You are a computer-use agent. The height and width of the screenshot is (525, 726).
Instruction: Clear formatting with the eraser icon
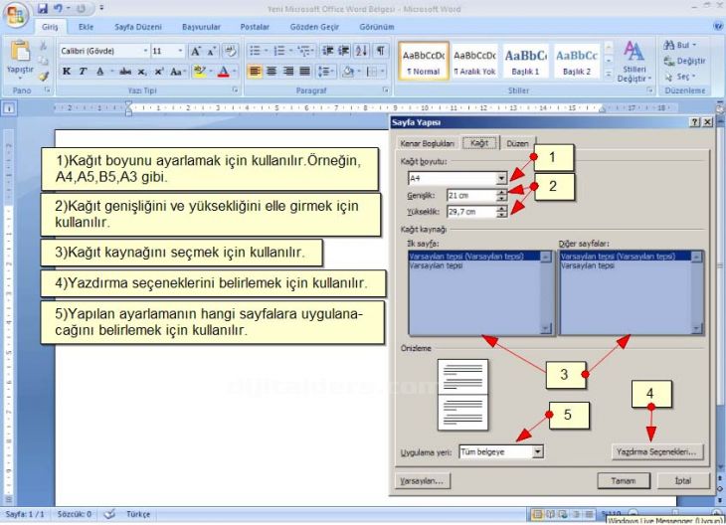point(230,51)
